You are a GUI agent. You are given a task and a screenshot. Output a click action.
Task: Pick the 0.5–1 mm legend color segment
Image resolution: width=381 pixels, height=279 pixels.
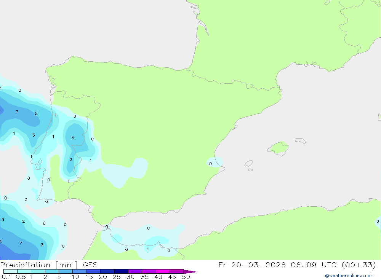[24, 271]
